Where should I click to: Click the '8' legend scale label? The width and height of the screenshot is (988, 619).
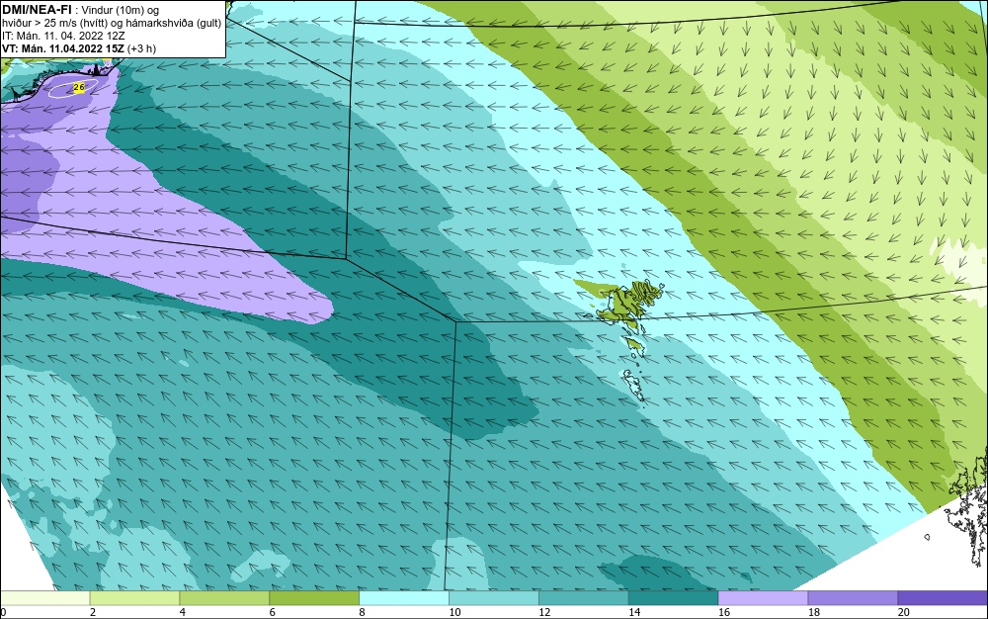click(x=363, y=612)
